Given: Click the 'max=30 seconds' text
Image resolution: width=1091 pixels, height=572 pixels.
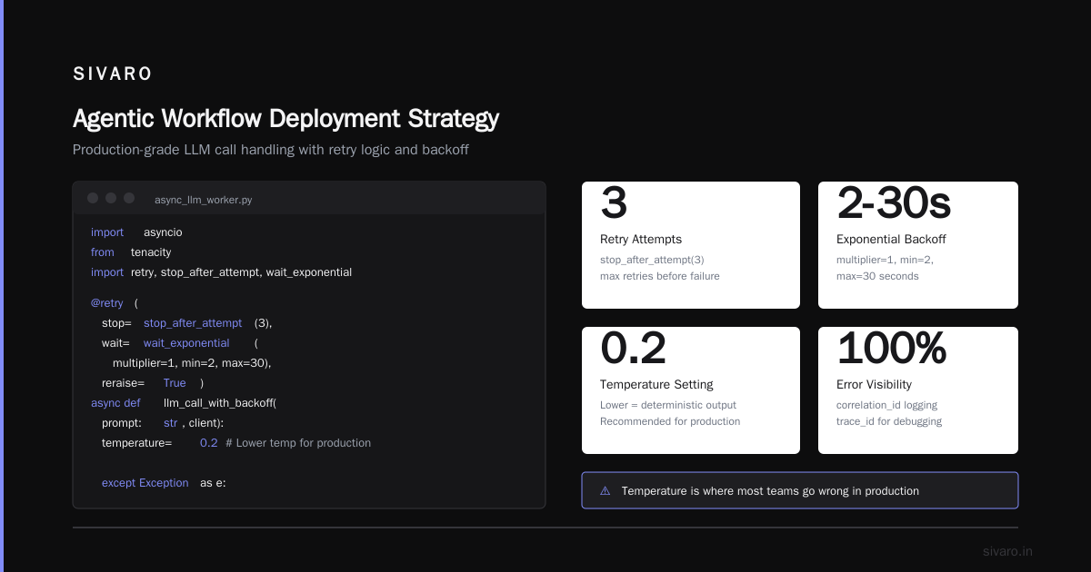Looking at the screenshot, I should tap(877, 276).
